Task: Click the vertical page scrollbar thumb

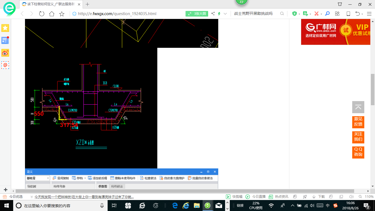Action: pyautogui.click(x=373, y=89)
